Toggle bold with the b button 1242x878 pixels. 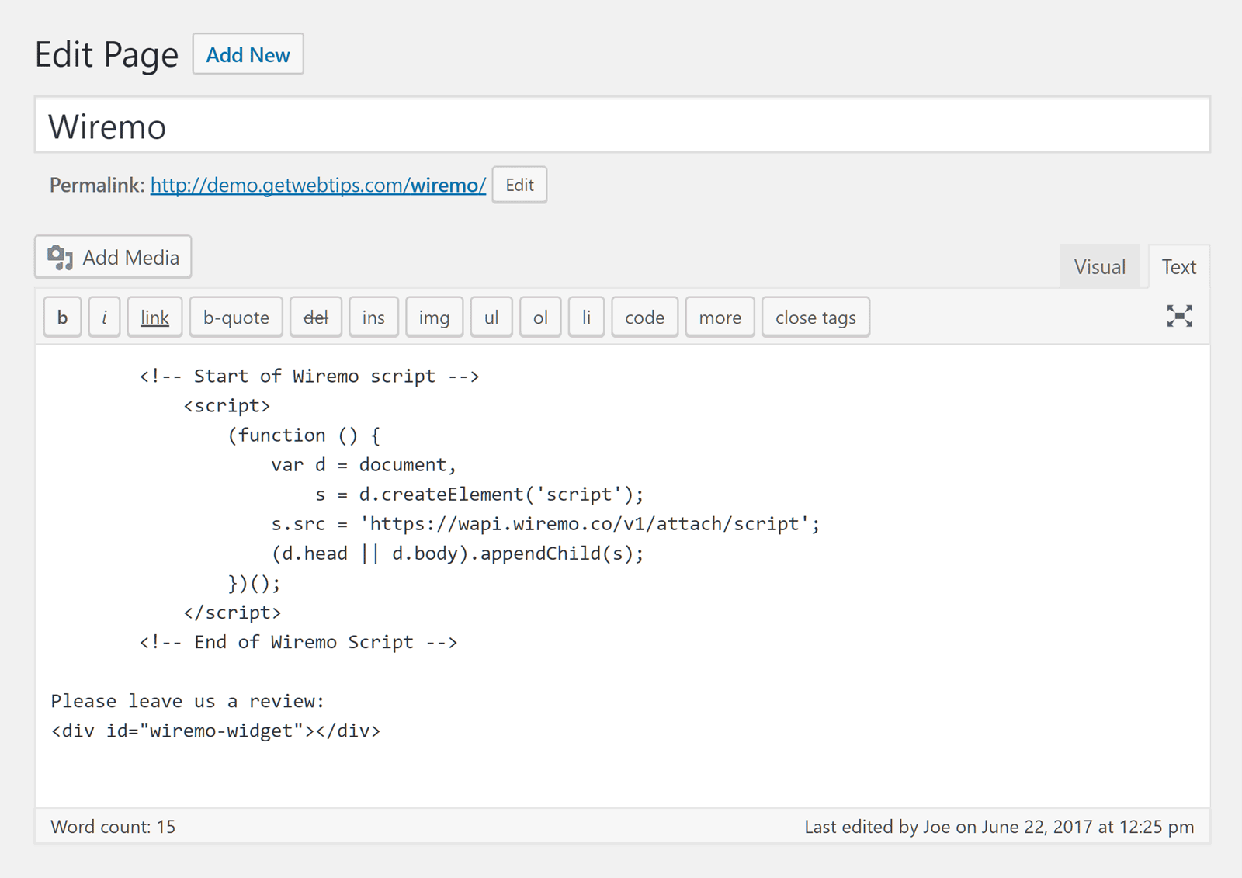click(62, 318)
